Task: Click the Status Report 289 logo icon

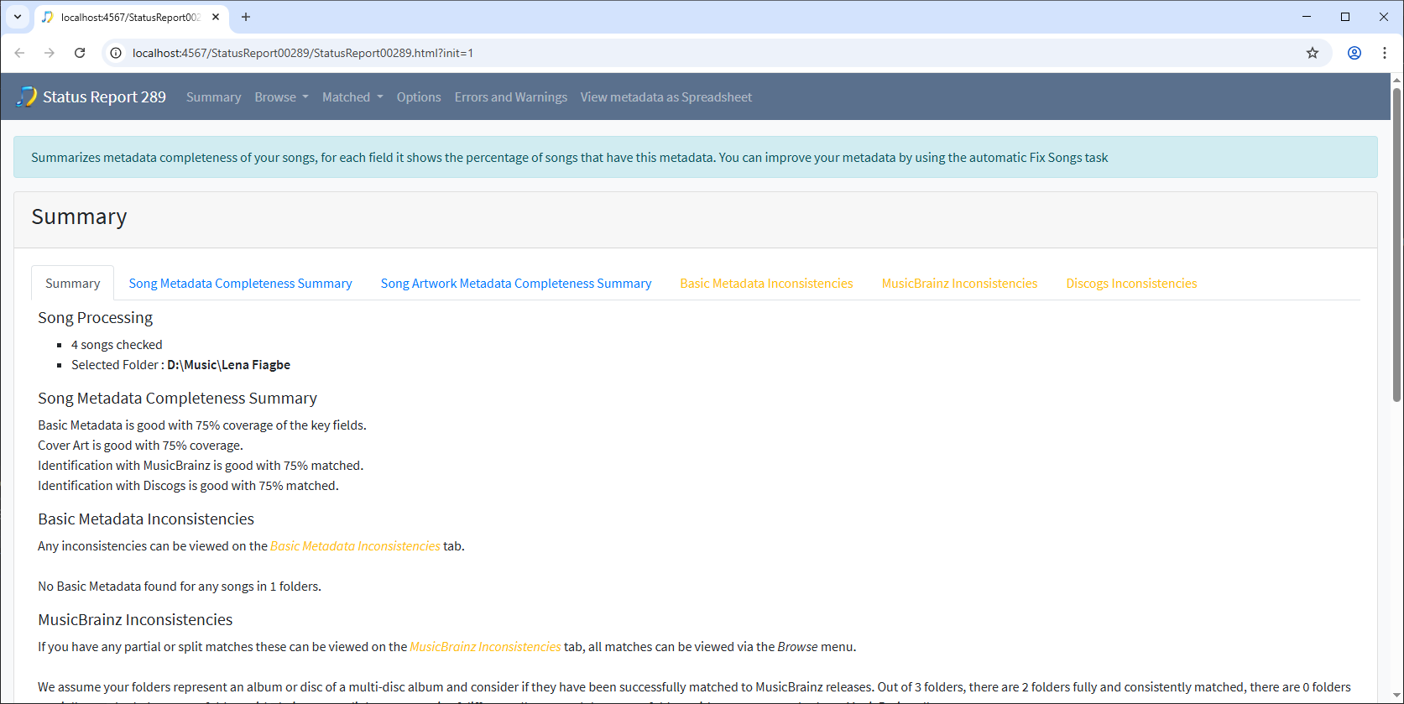Action: click(26, 96)
